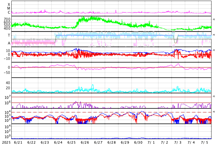The height and width of the screenshot is (145, 217).
Task: Click the 7/ 5 date label
Action: click(205, 143)
